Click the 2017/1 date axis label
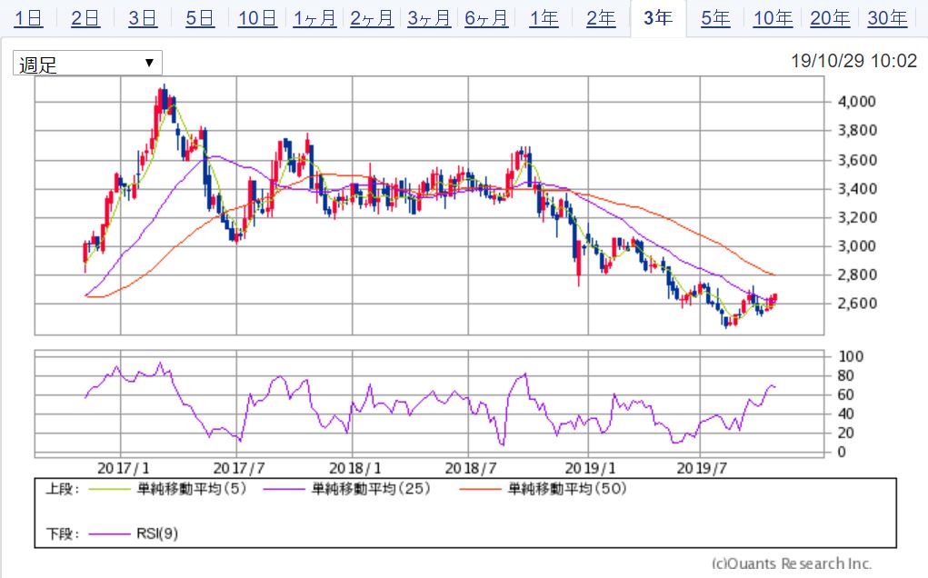Viewport: 928px width, 578px height. point(123,469)
